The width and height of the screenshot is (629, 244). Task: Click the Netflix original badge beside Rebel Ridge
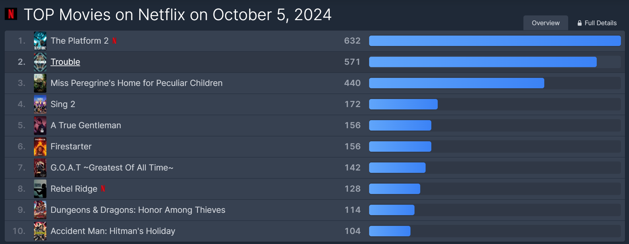(103, 189)
